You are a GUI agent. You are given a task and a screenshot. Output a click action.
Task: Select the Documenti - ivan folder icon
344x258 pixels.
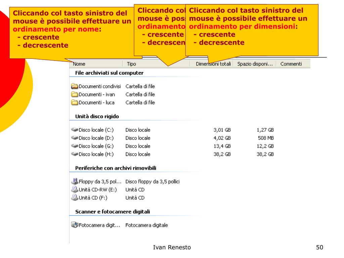coord(75,94)
